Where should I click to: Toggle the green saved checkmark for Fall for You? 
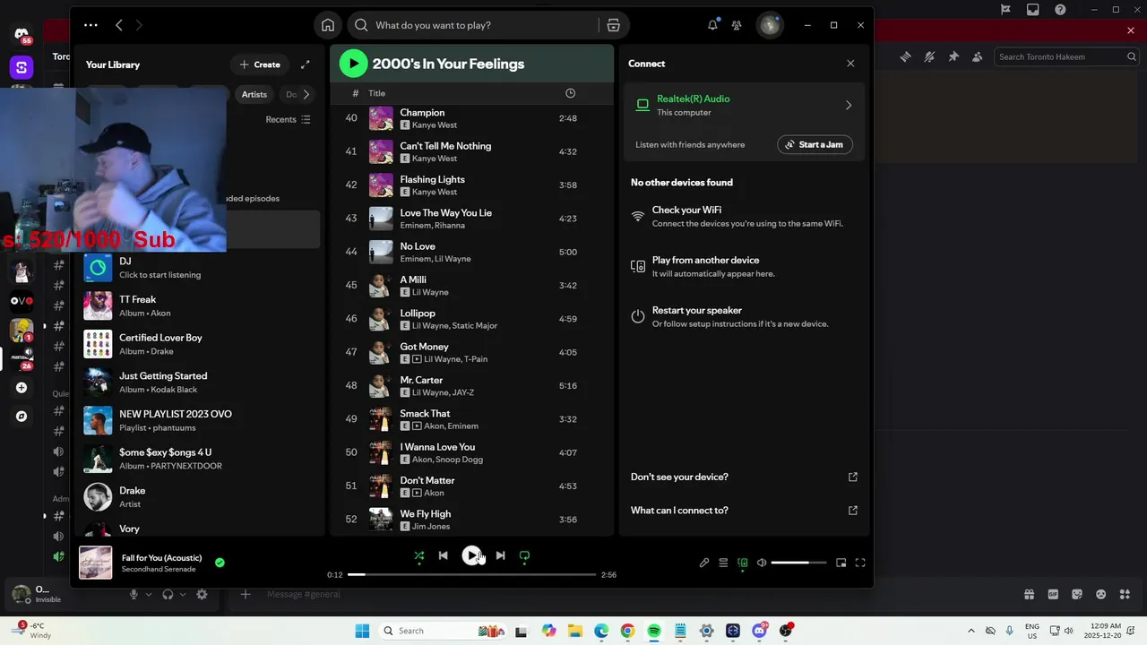220,563
